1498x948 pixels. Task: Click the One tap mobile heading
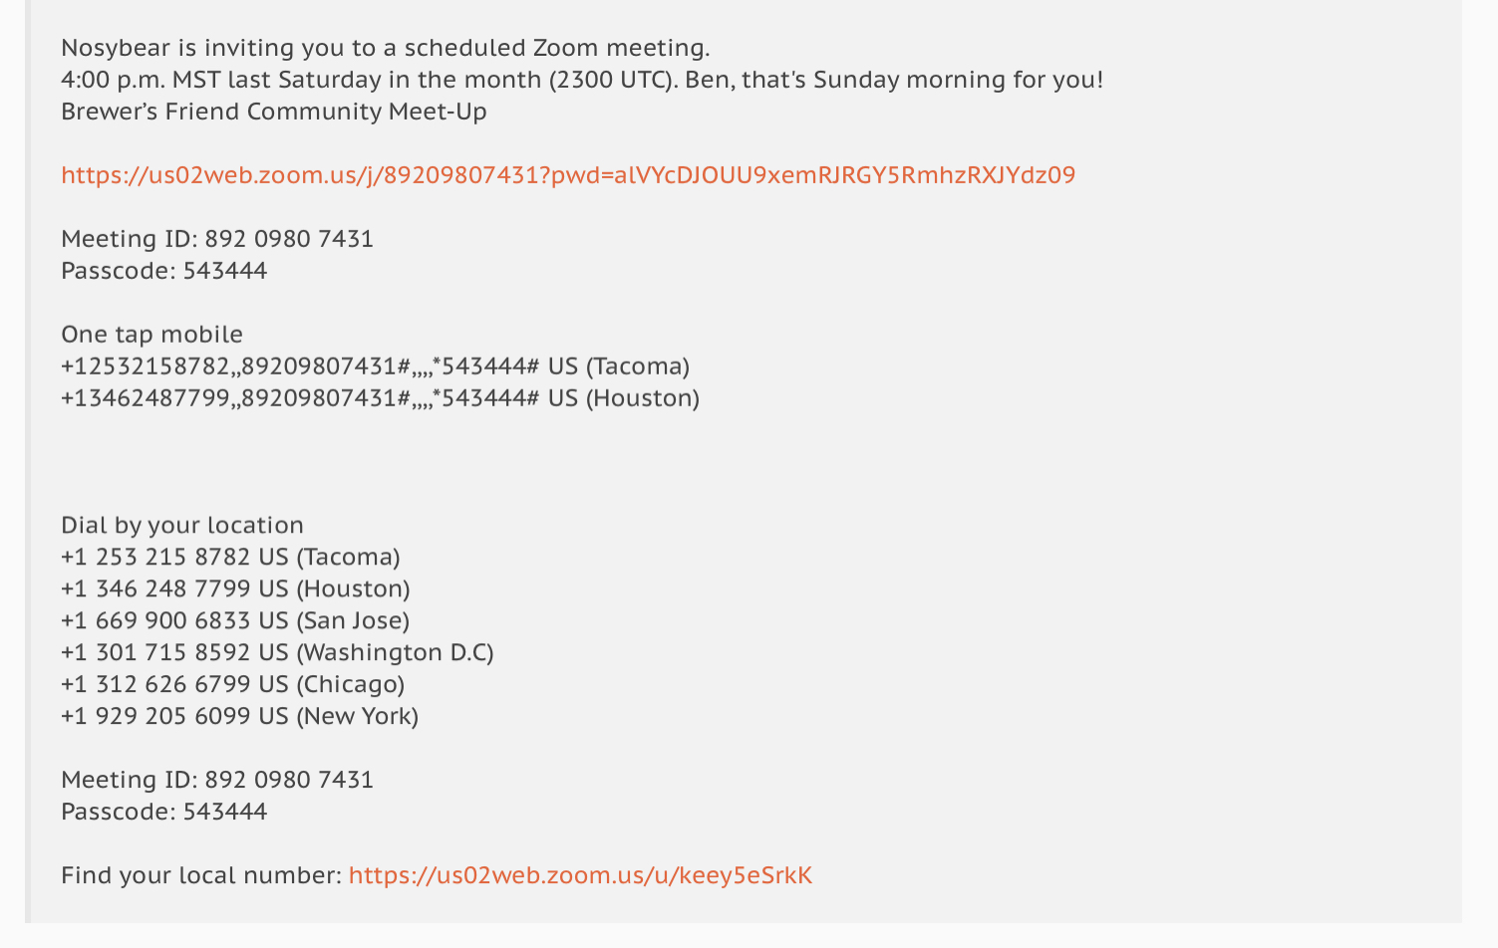(x=151, y=335)
